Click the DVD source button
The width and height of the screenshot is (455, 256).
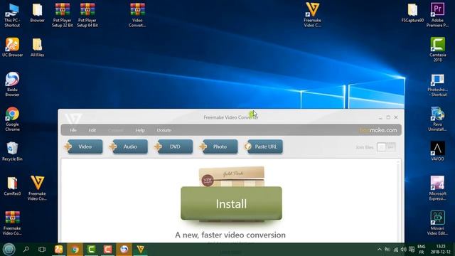tap(173, 146)
